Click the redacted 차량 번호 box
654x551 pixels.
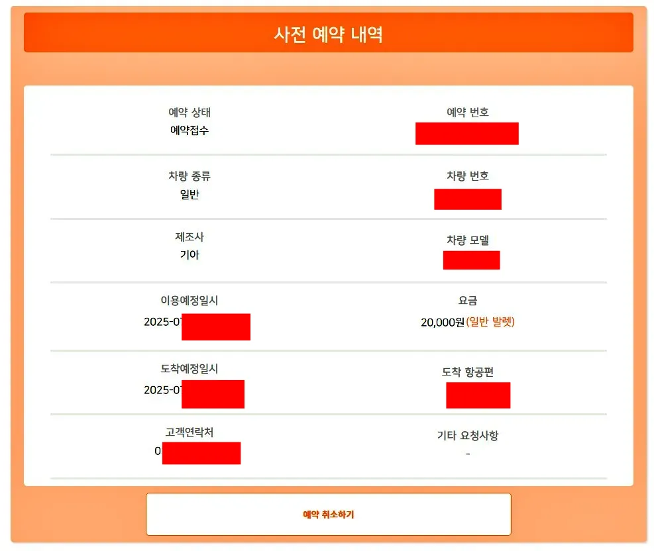coord(467,199)
